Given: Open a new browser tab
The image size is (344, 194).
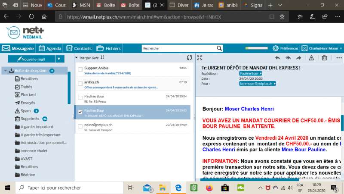Looking at the screenshot, I should pos(270,5).
